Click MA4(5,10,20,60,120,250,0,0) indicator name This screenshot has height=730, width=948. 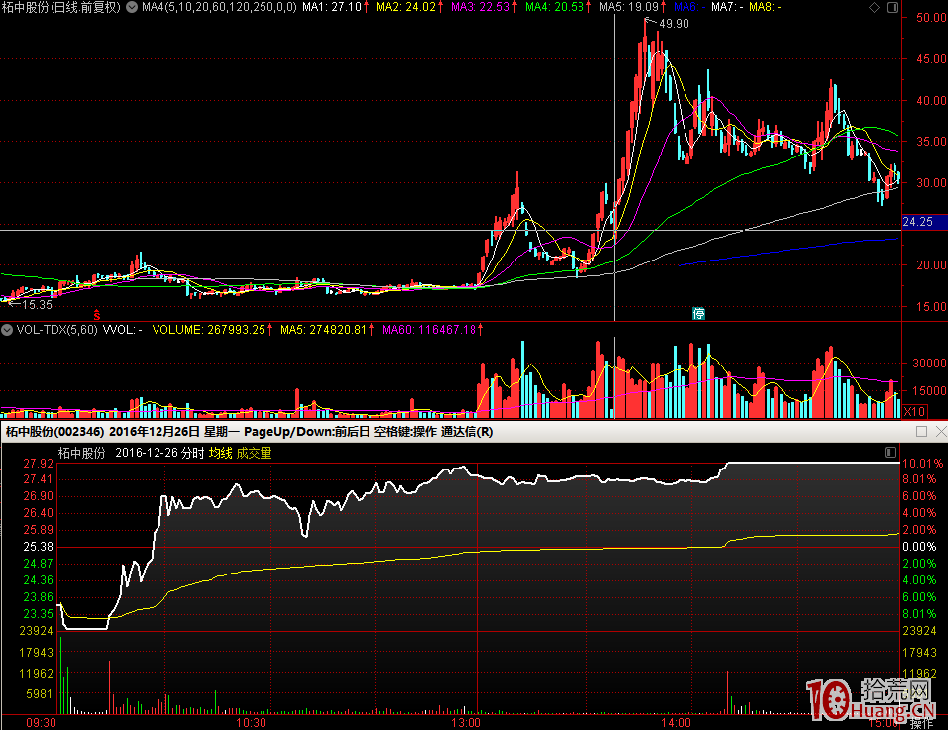click(x=219, y=7)
